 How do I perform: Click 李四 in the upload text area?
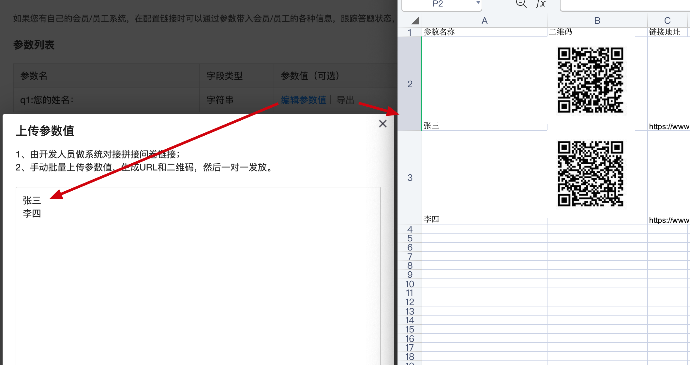tap(32, 213)
